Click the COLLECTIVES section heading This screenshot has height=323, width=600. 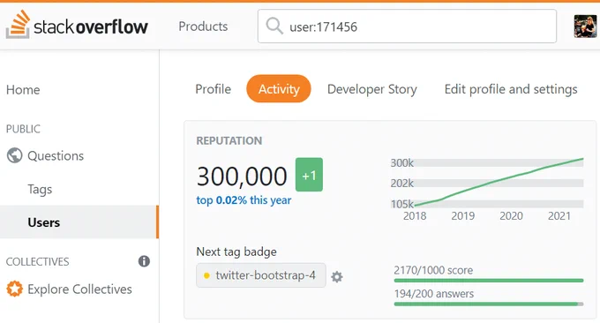coord(37,262)
